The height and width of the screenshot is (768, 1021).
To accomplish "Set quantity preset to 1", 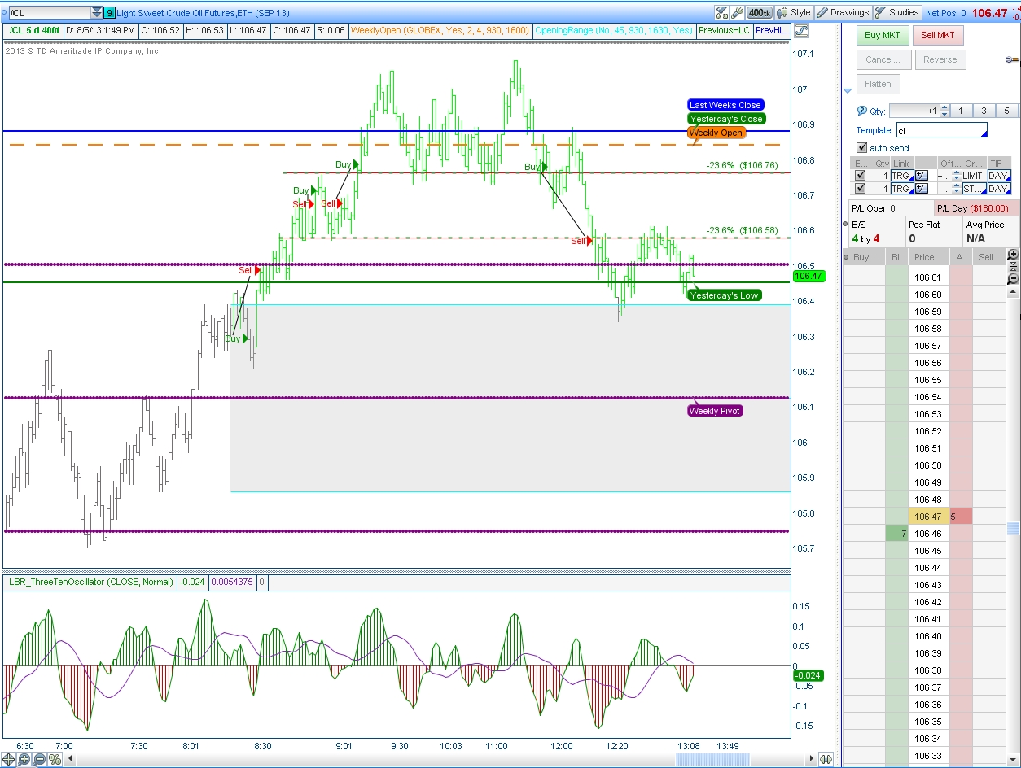I will [960, 111].
